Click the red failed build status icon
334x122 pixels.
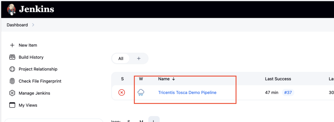click(122, 93)
